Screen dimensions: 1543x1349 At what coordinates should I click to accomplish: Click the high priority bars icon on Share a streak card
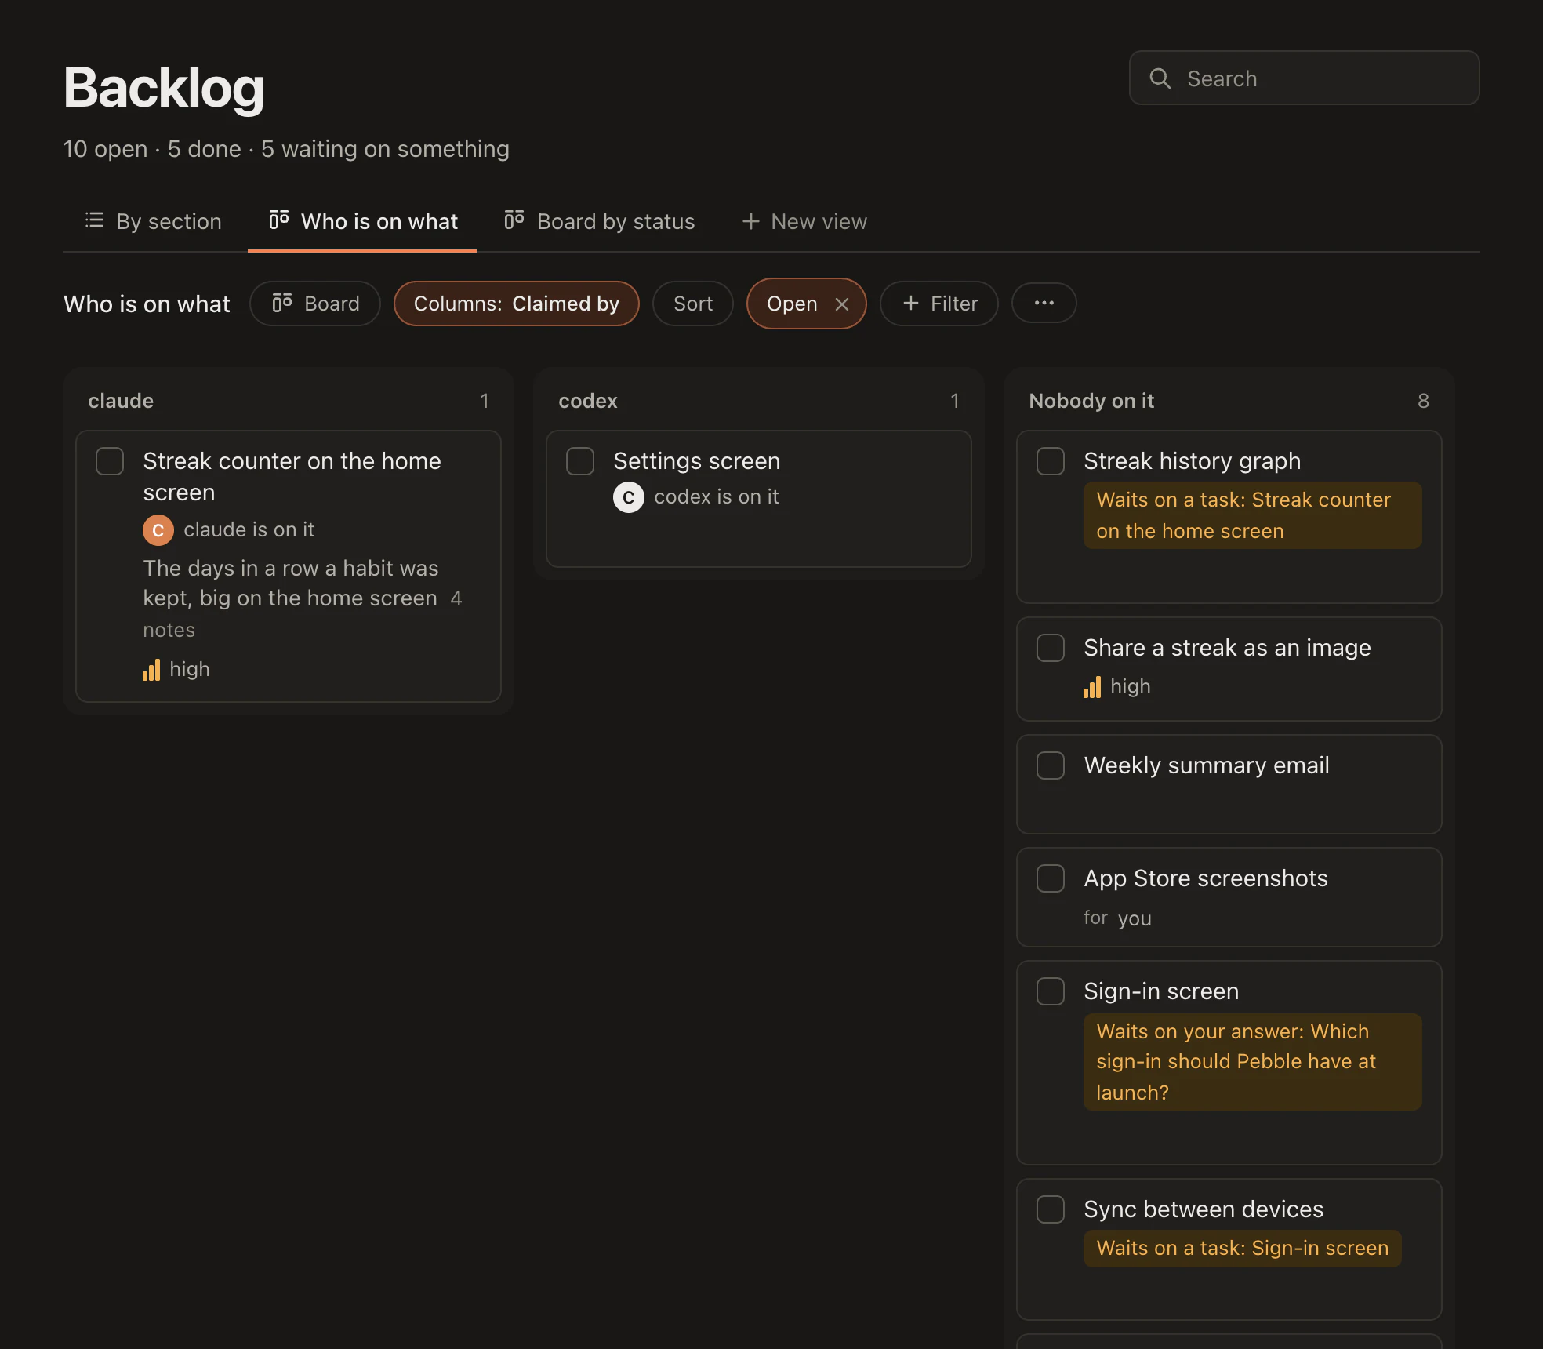(1092, 687)
